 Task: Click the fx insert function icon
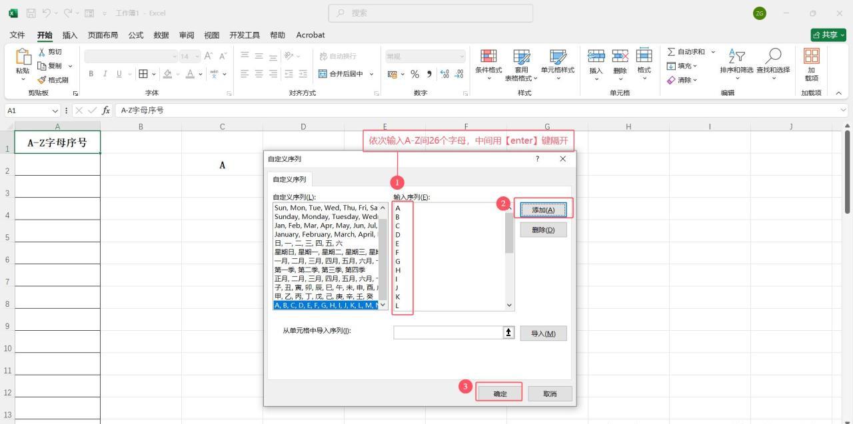pos(106,110)
